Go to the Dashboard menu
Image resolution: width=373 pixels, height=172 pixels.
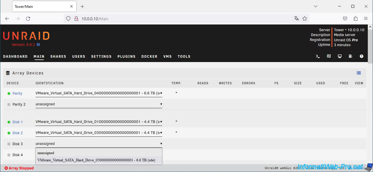tap(15, 57)
